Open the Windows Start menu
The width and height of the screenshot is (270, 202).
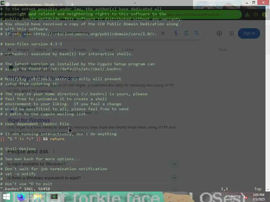[7, 197]
